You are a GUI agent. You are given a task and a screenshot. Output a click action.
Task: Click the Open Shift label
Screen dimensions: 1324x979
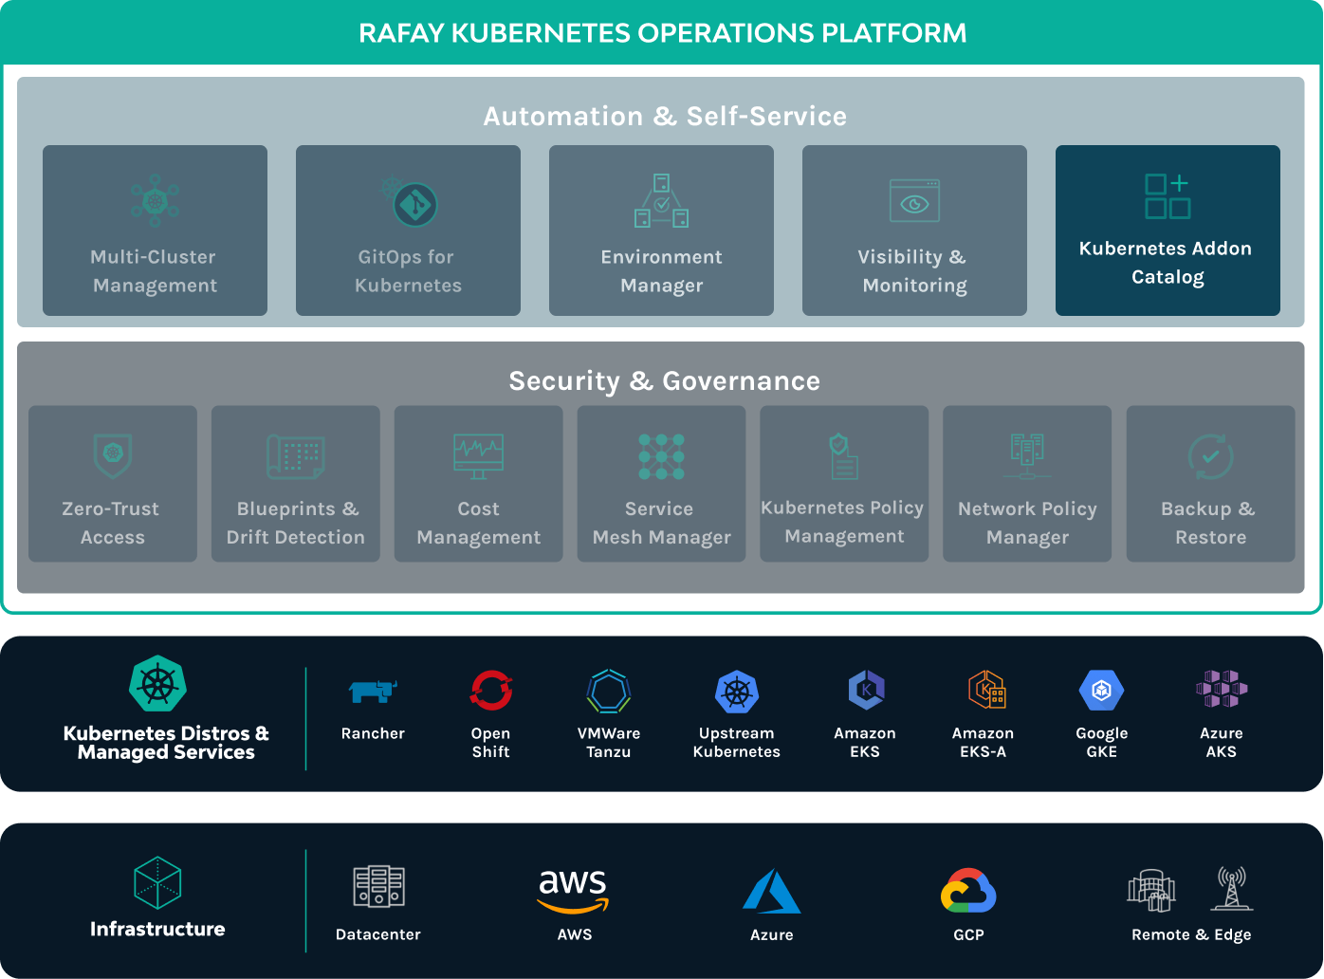491,742
